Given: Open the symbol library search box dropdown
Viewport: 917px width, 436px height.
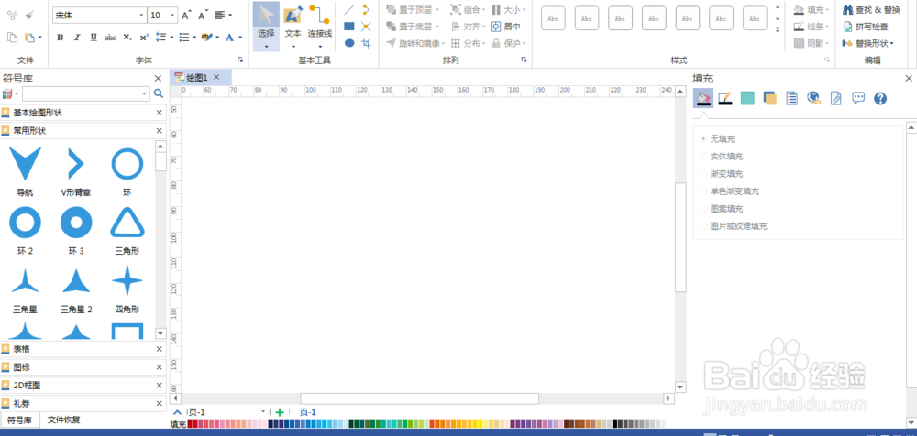Looking at the screenshot, I should [x=145, y=93].
